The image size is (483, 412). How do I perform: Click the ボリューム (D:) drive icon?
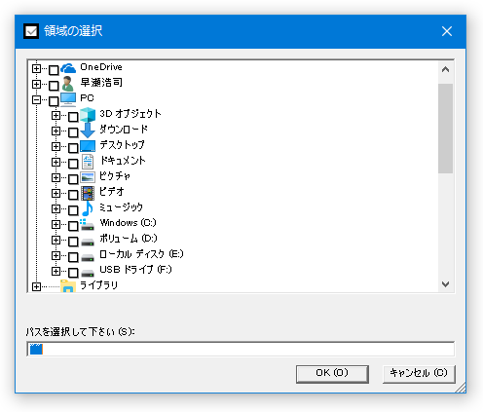pyautogui.click(x=88, y=242)
